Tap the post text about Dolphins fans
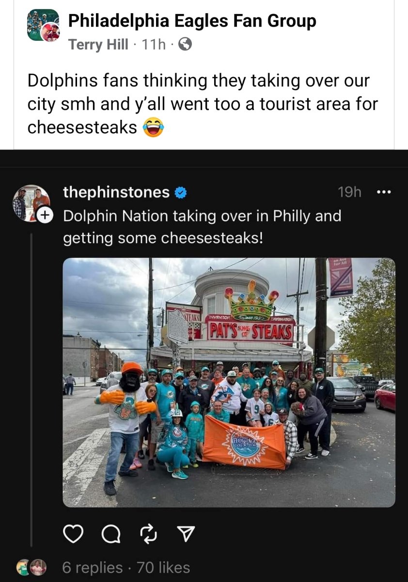408x582 pixels. (203, 104)
